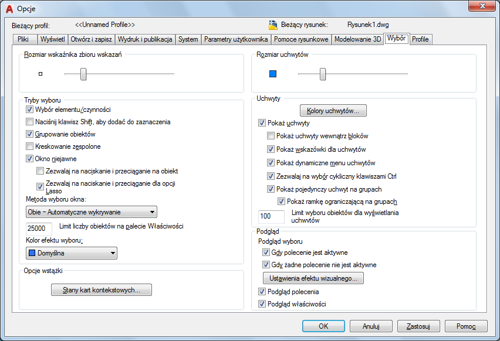This screenshot has height=341, width=500.
Task: Open the Metoda wyboru okna dropdown
Action: (92, 212)
